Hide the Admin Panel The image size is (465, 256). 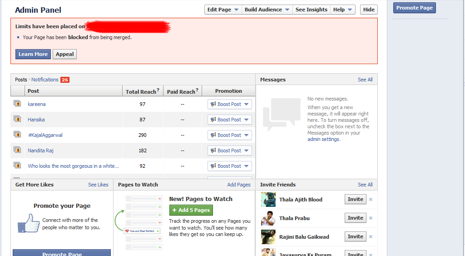(369, 10)
